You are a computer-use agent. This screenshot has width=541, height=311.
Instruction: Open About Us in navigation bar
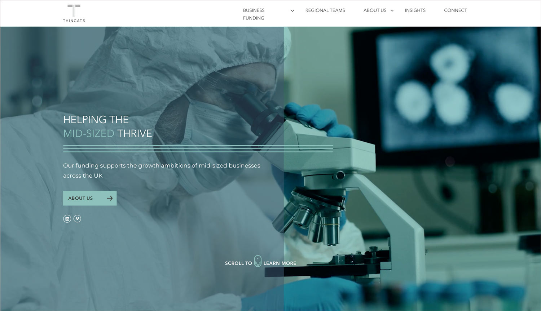click(375, 10)
